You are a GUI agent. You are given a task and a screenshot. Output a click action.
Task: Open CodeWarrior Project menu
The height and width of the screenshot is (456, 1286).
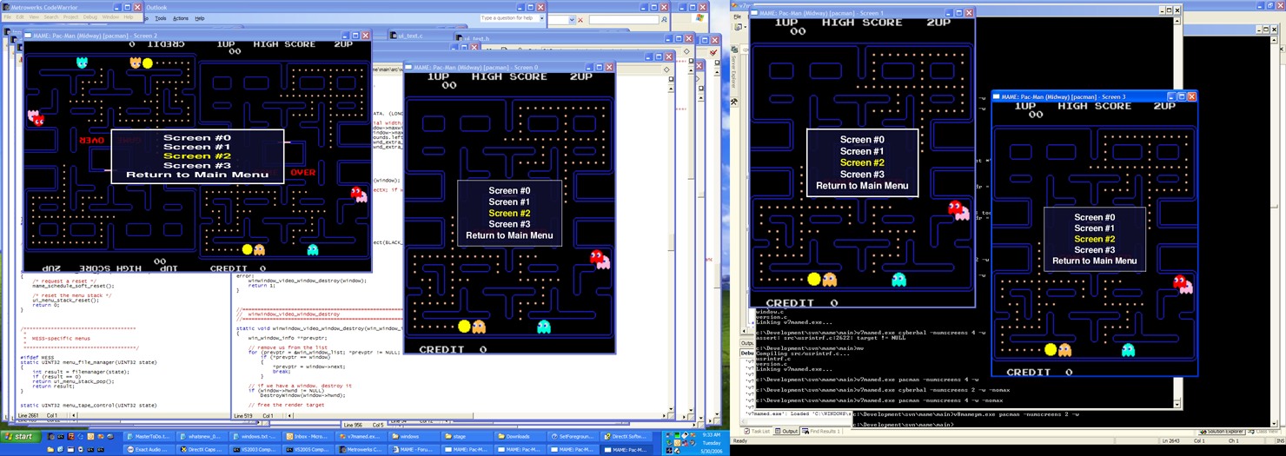coord(70,17)
